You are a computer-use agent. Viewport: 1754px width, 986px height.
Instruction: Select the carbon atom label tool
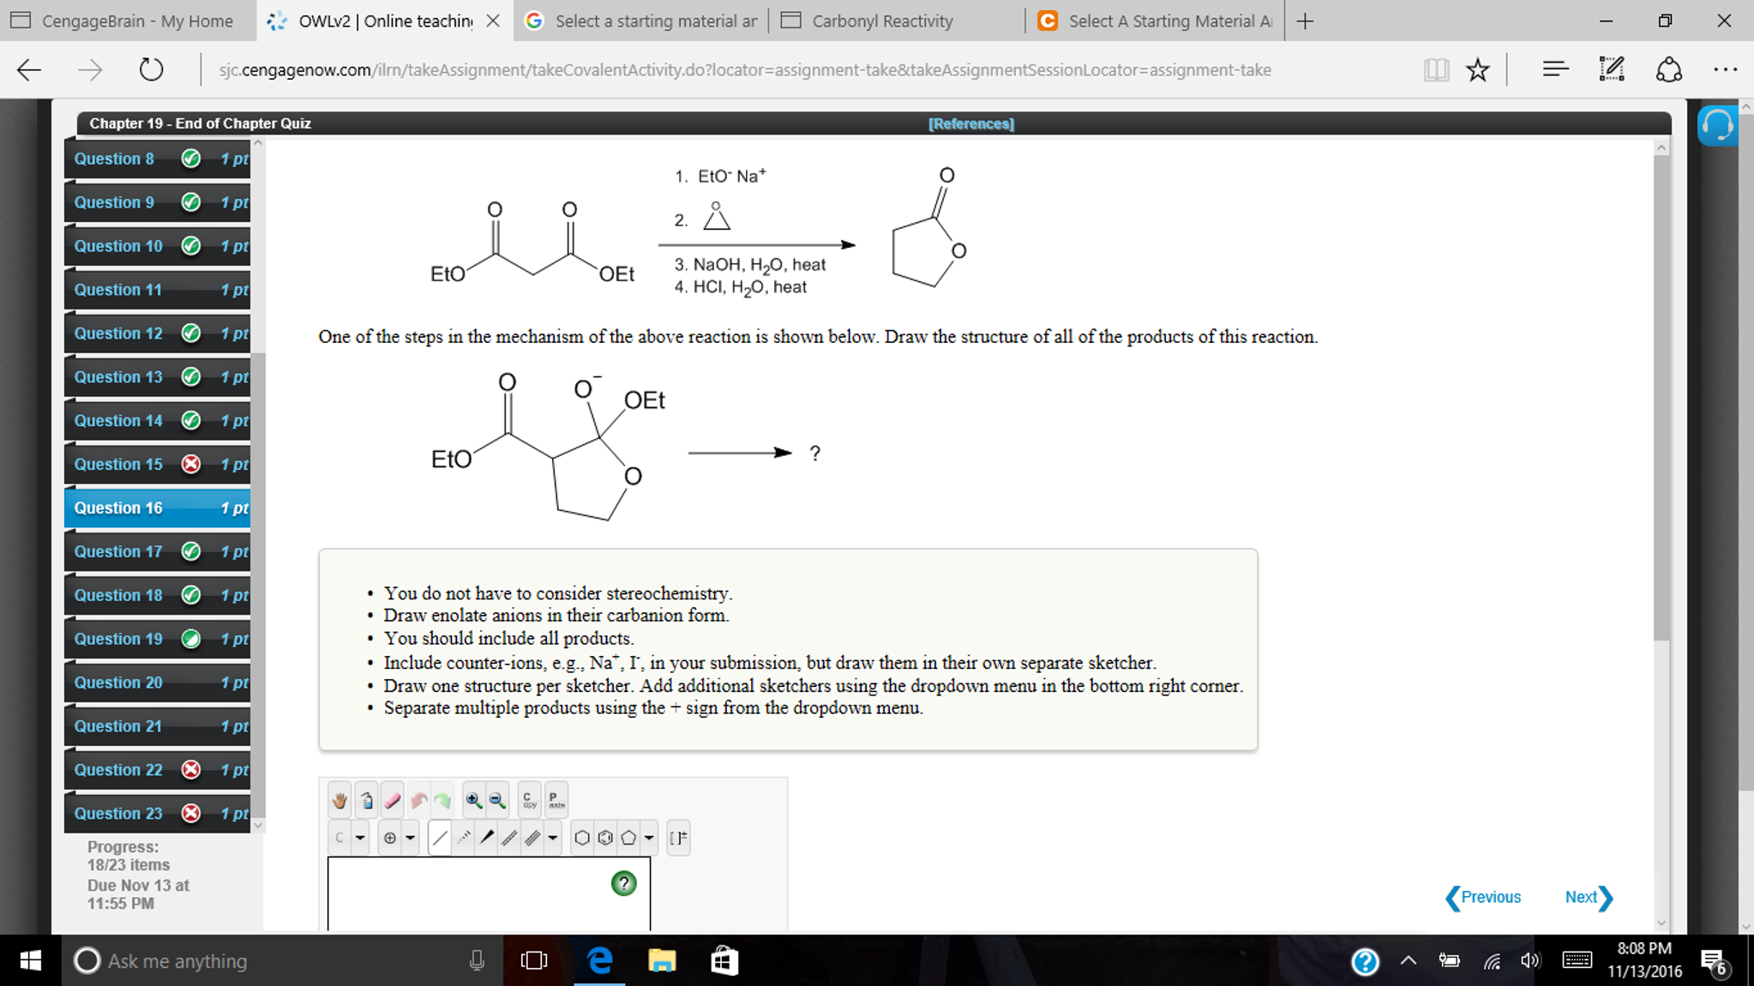[339, 838]
